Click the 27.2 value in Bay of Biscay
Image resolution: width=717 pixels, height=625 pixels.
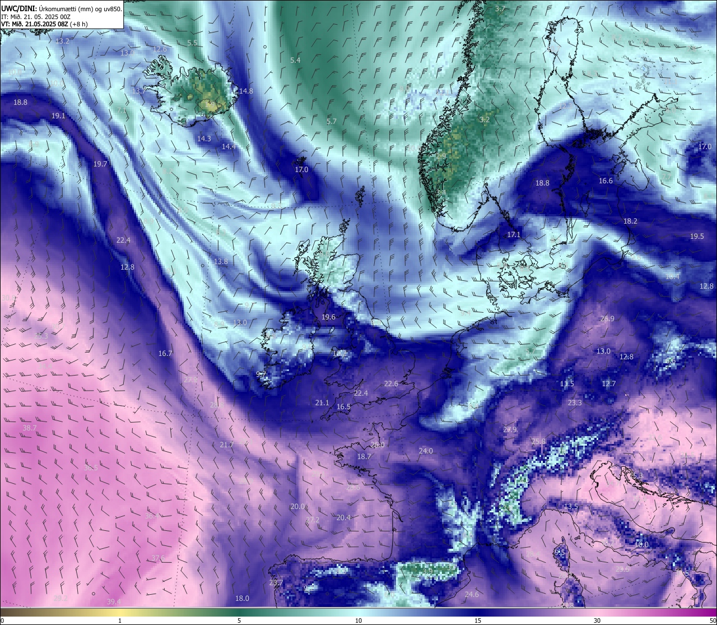pos(313,520)
